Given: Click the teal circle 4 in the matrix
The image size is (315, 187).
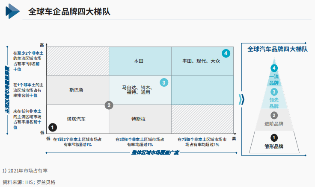Looking at the screenshot, I should click(x=226, y=53).
